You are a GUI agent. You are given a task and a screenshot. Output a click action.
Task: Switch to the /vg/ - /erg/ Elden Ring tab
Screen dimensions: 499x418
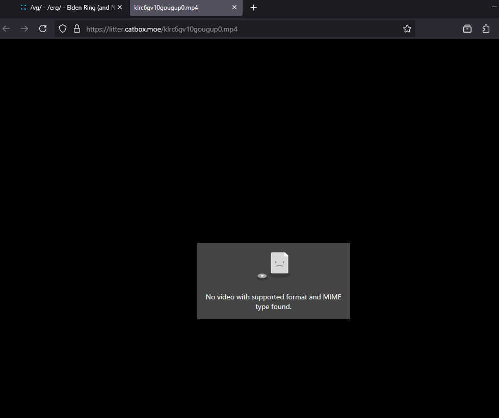(71, 8)
